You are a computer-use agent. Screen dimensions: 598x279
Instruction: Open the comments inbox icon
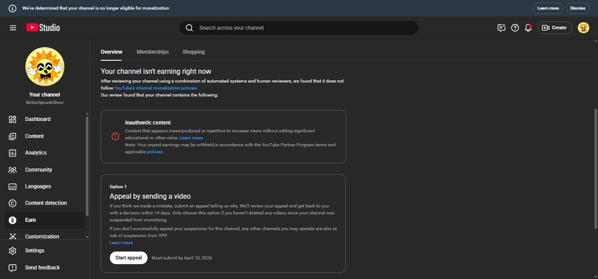point(501,28)
